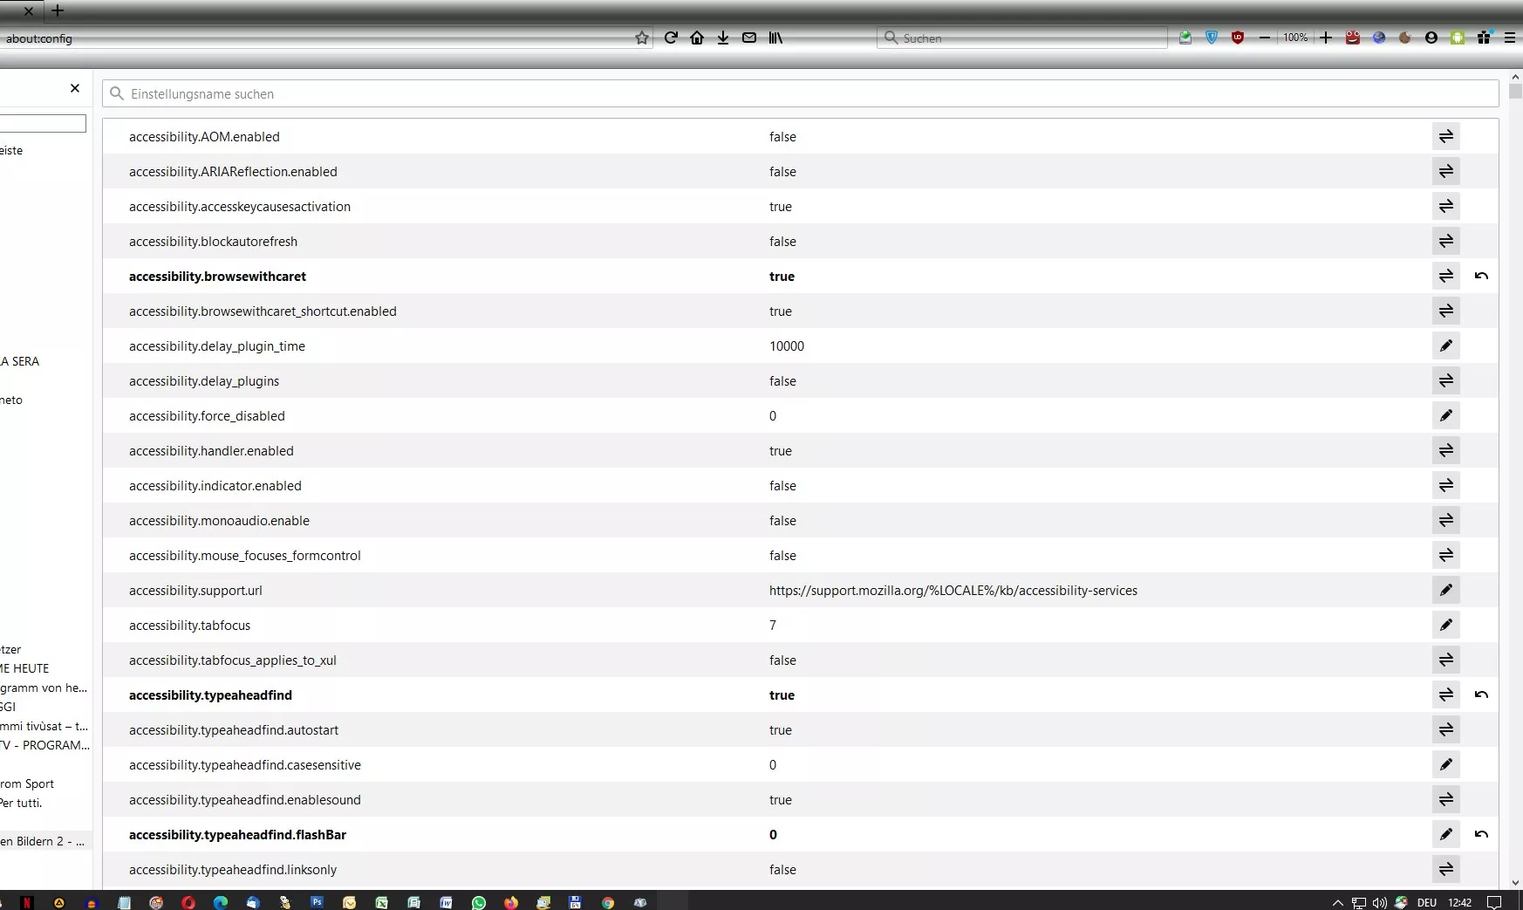The image size is (1523, 910).
Task: Open the 'TV - PROGRAM...' sidebar entry
Action: coord(44,745)
